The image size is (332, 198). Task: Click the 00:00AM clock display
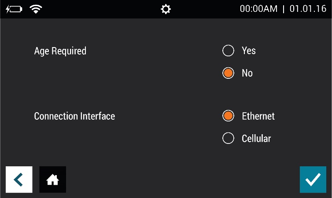pyautogui.click(x=258, y=9)
